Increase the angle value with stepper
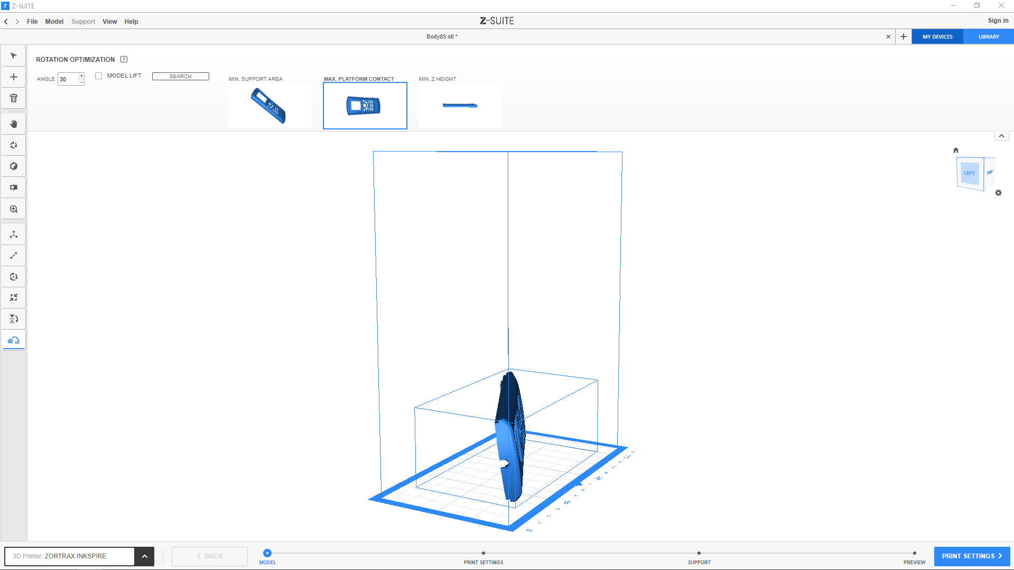Image resolution: width=1014 pixels, height=570 pixels. [x=81, y=76]
